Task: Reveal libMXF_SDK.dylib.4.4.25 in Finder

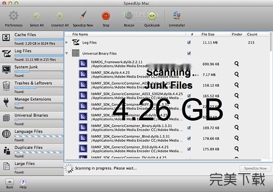Action: click(x=237, y=74)
